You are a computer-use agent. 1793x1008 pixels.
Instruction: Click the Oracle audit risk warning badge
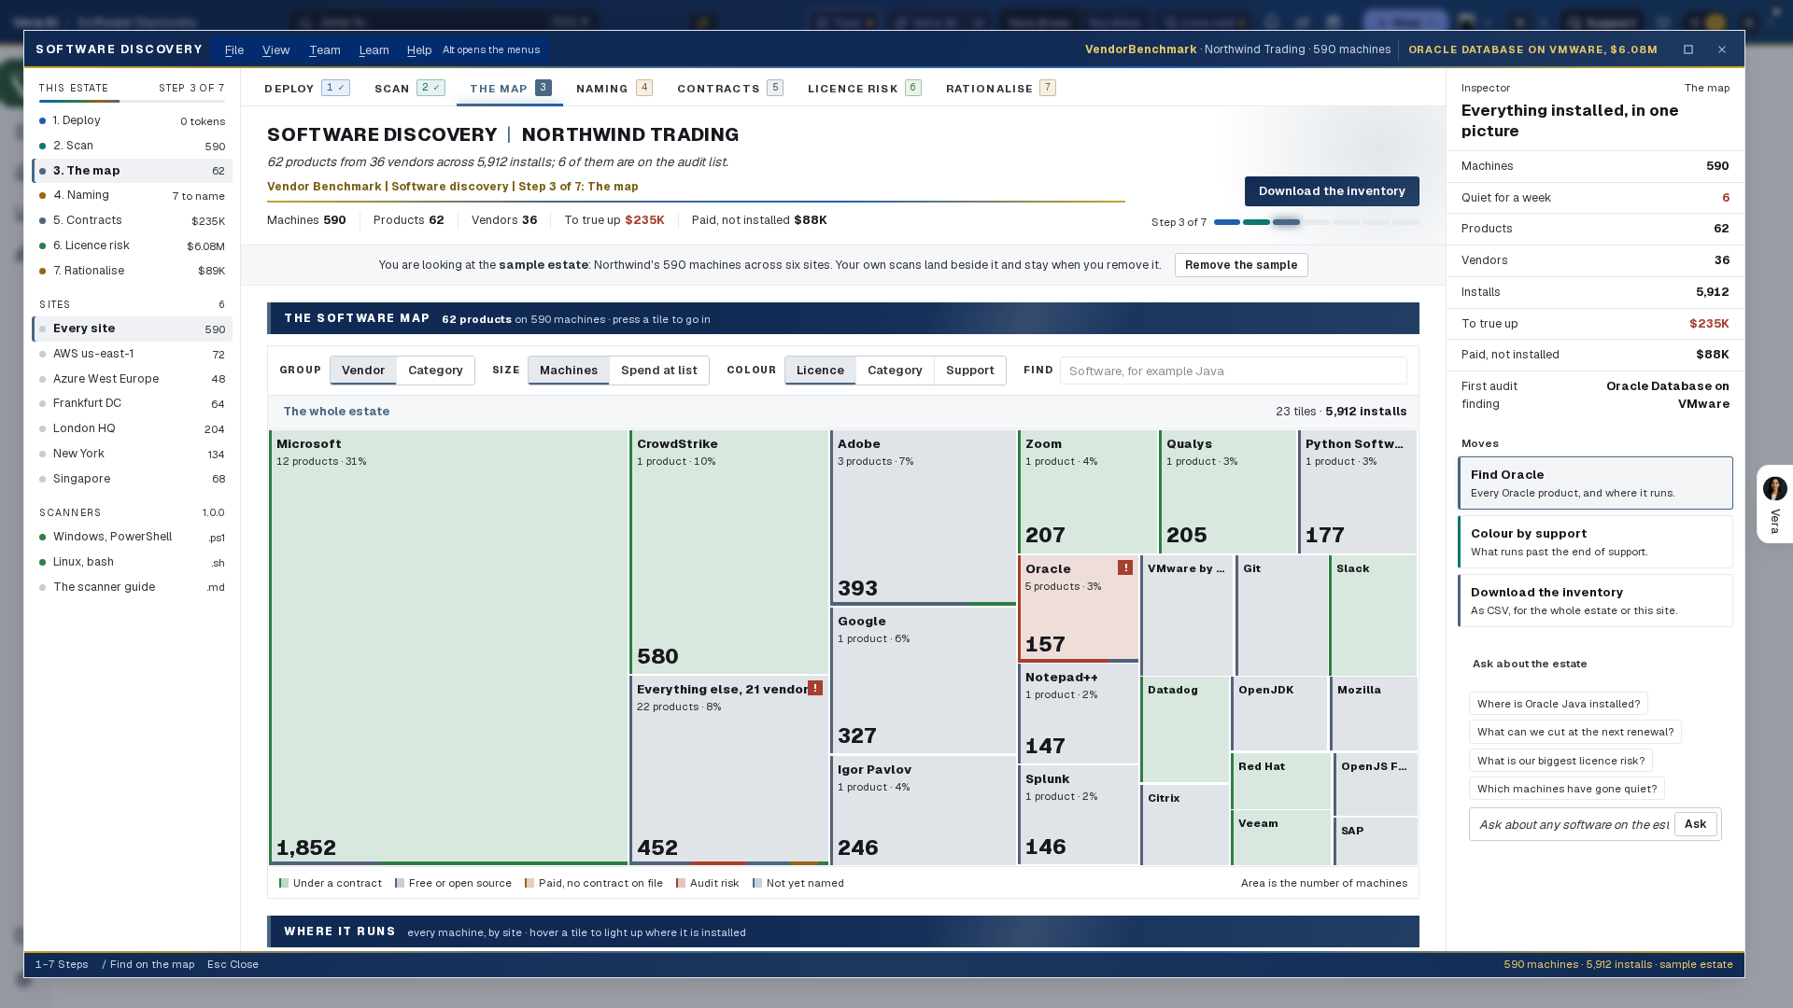click(x=1125, y=567)
